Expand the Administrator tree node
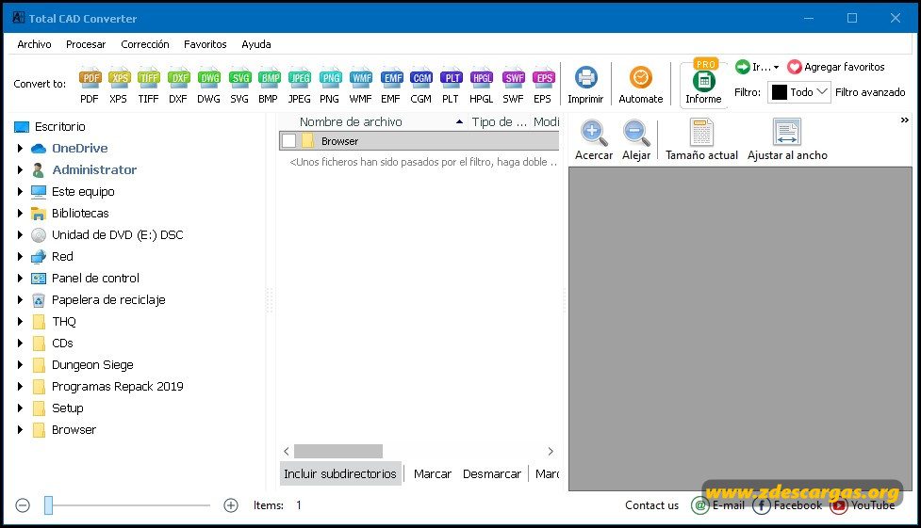921x528 pixels. click(x=20, y=170)
